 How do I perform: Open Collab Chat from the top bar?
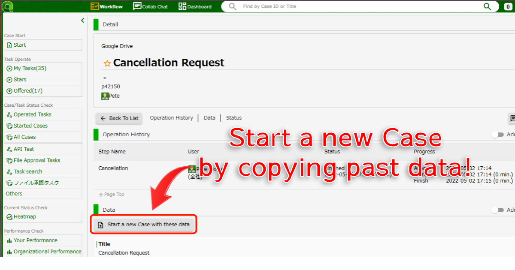pyautogui.click(x=151, y=6)
